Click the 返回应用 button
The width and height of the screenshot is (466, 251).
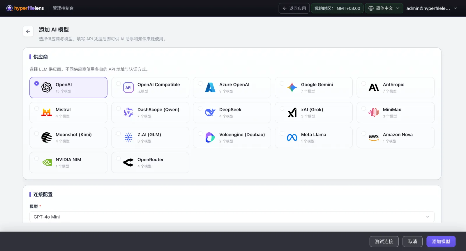point(294,8)
